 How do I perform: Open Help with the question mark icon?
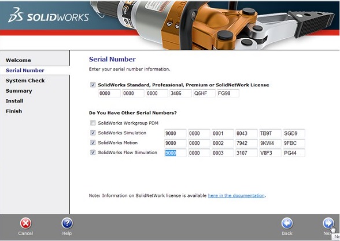point(67,223)
